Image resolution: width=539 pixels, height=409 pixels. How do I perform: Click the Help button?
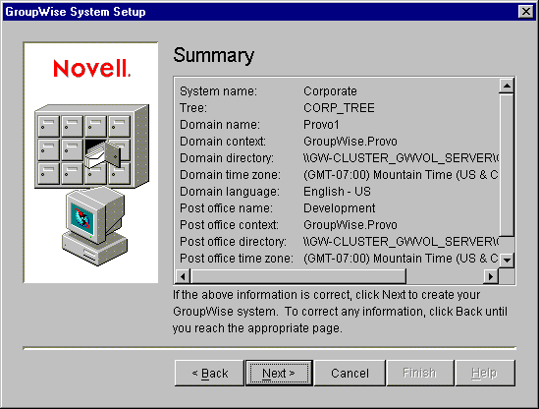[485, 374]
